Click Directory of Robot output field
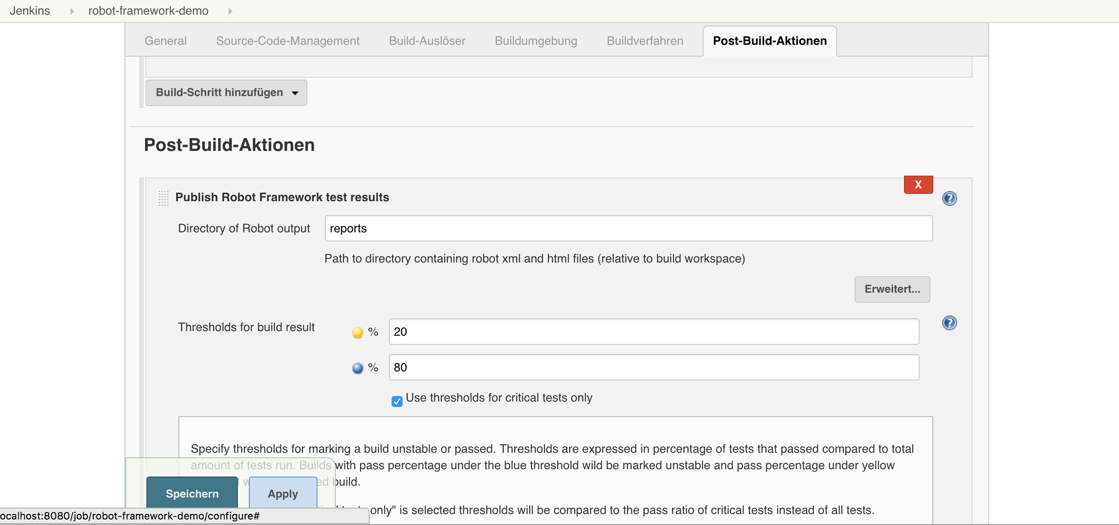Viewport: 1119px width, 525px height. pos(628,228)
